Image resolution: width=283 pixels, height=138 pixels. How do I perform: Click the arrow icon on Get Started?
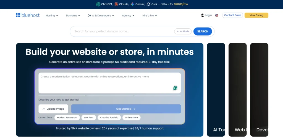(134, 109)
